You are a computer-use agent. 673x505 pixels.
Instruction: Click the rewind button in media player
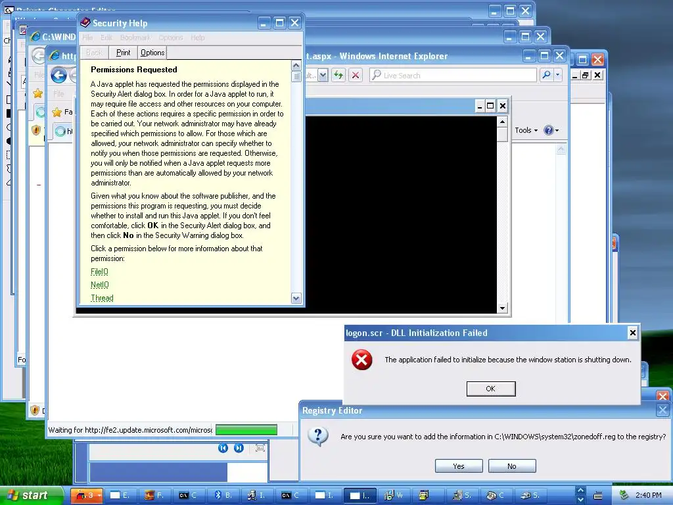point(223,448)
